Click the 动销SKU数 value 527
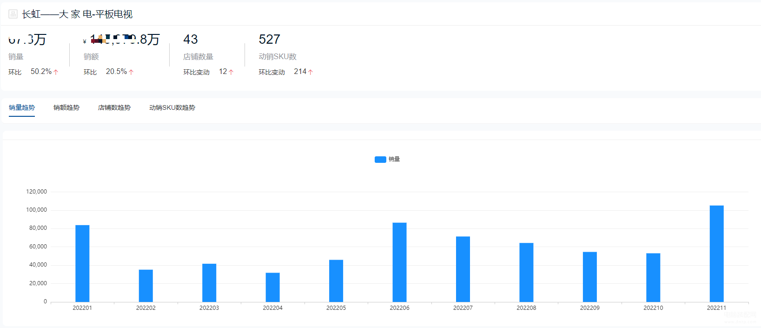761x328 pixels. coord(270,39)
